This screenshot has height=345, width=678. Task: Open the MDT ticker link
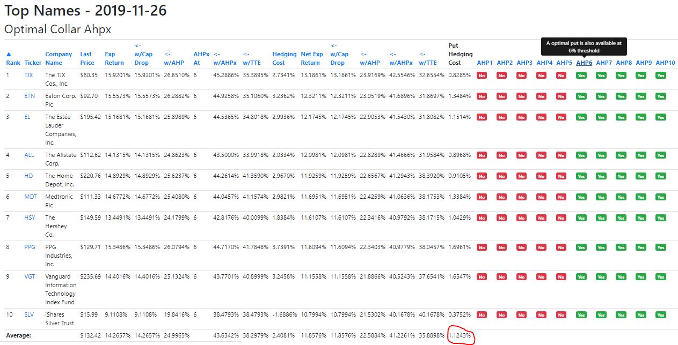31,197
